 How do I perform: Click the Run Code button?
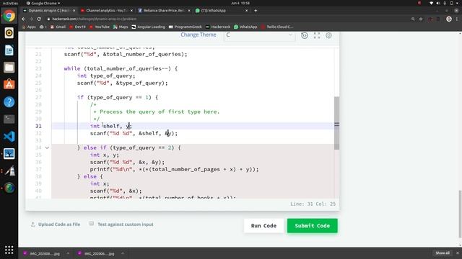263,225
